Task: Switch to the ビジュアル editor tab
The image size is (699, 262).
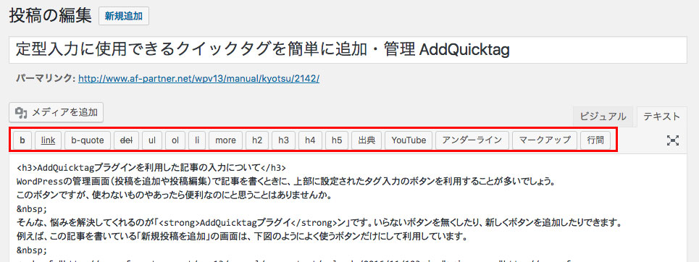Action: (x=603, y=117)
